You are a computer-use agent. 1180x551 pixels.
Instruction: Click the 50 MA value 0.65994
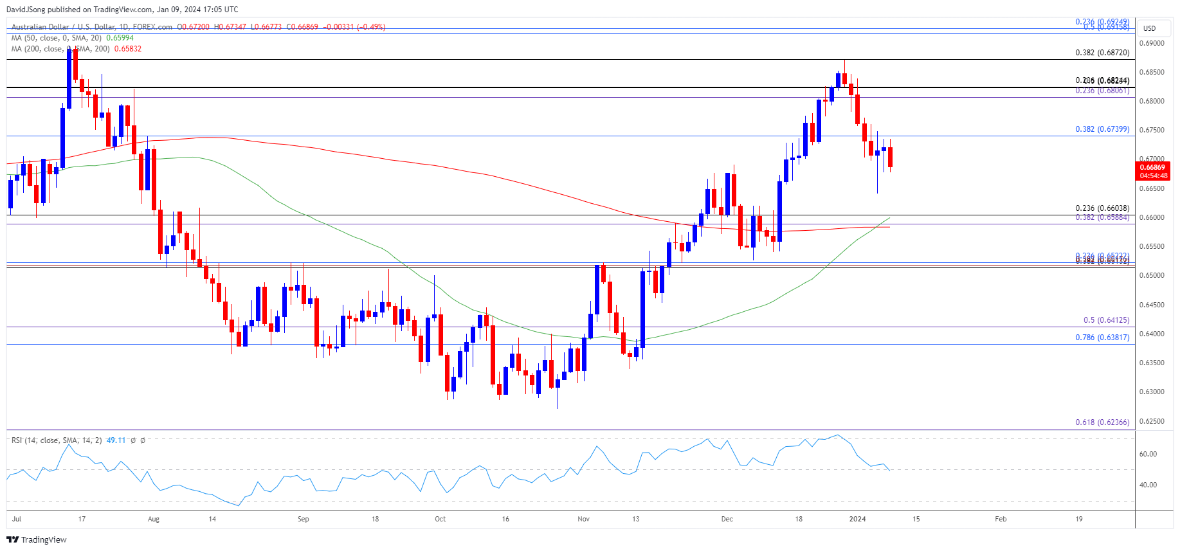[120, 38]
